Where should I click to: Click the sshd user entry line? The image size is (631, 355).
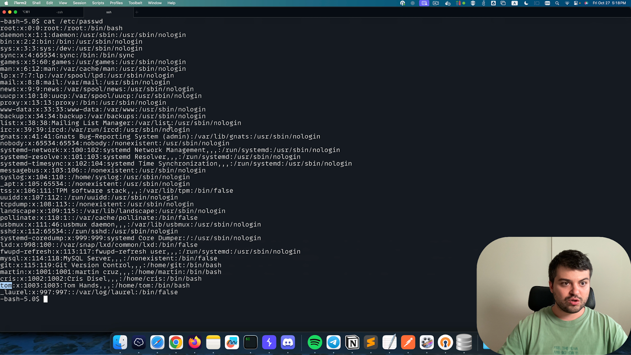89,231
